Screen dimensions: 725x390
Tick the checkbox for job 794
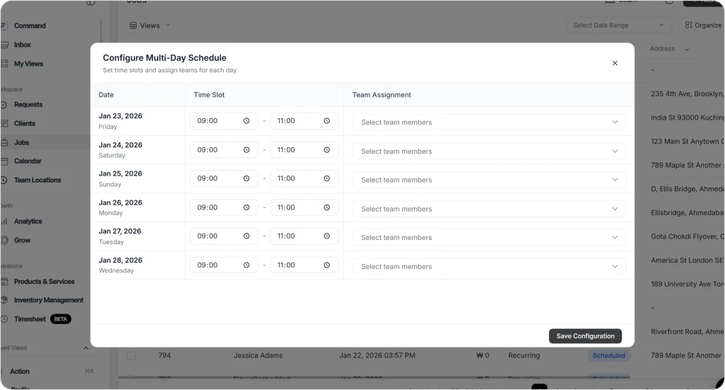point(131,355)
